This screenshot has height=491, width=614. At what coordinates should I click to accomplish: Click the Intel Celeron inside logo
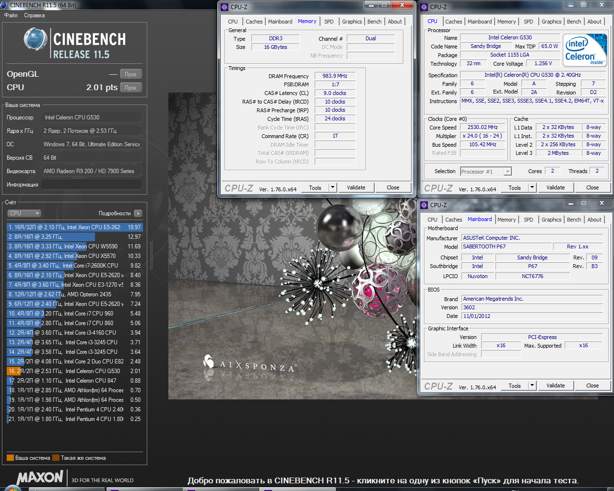(x=585, y=50)
